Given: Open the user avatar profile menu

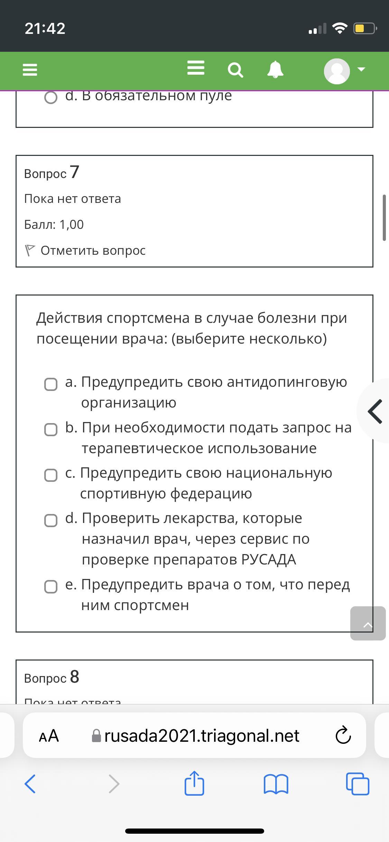Looking at the screenshot, I should pyautogui.click(x=337, y=71).
